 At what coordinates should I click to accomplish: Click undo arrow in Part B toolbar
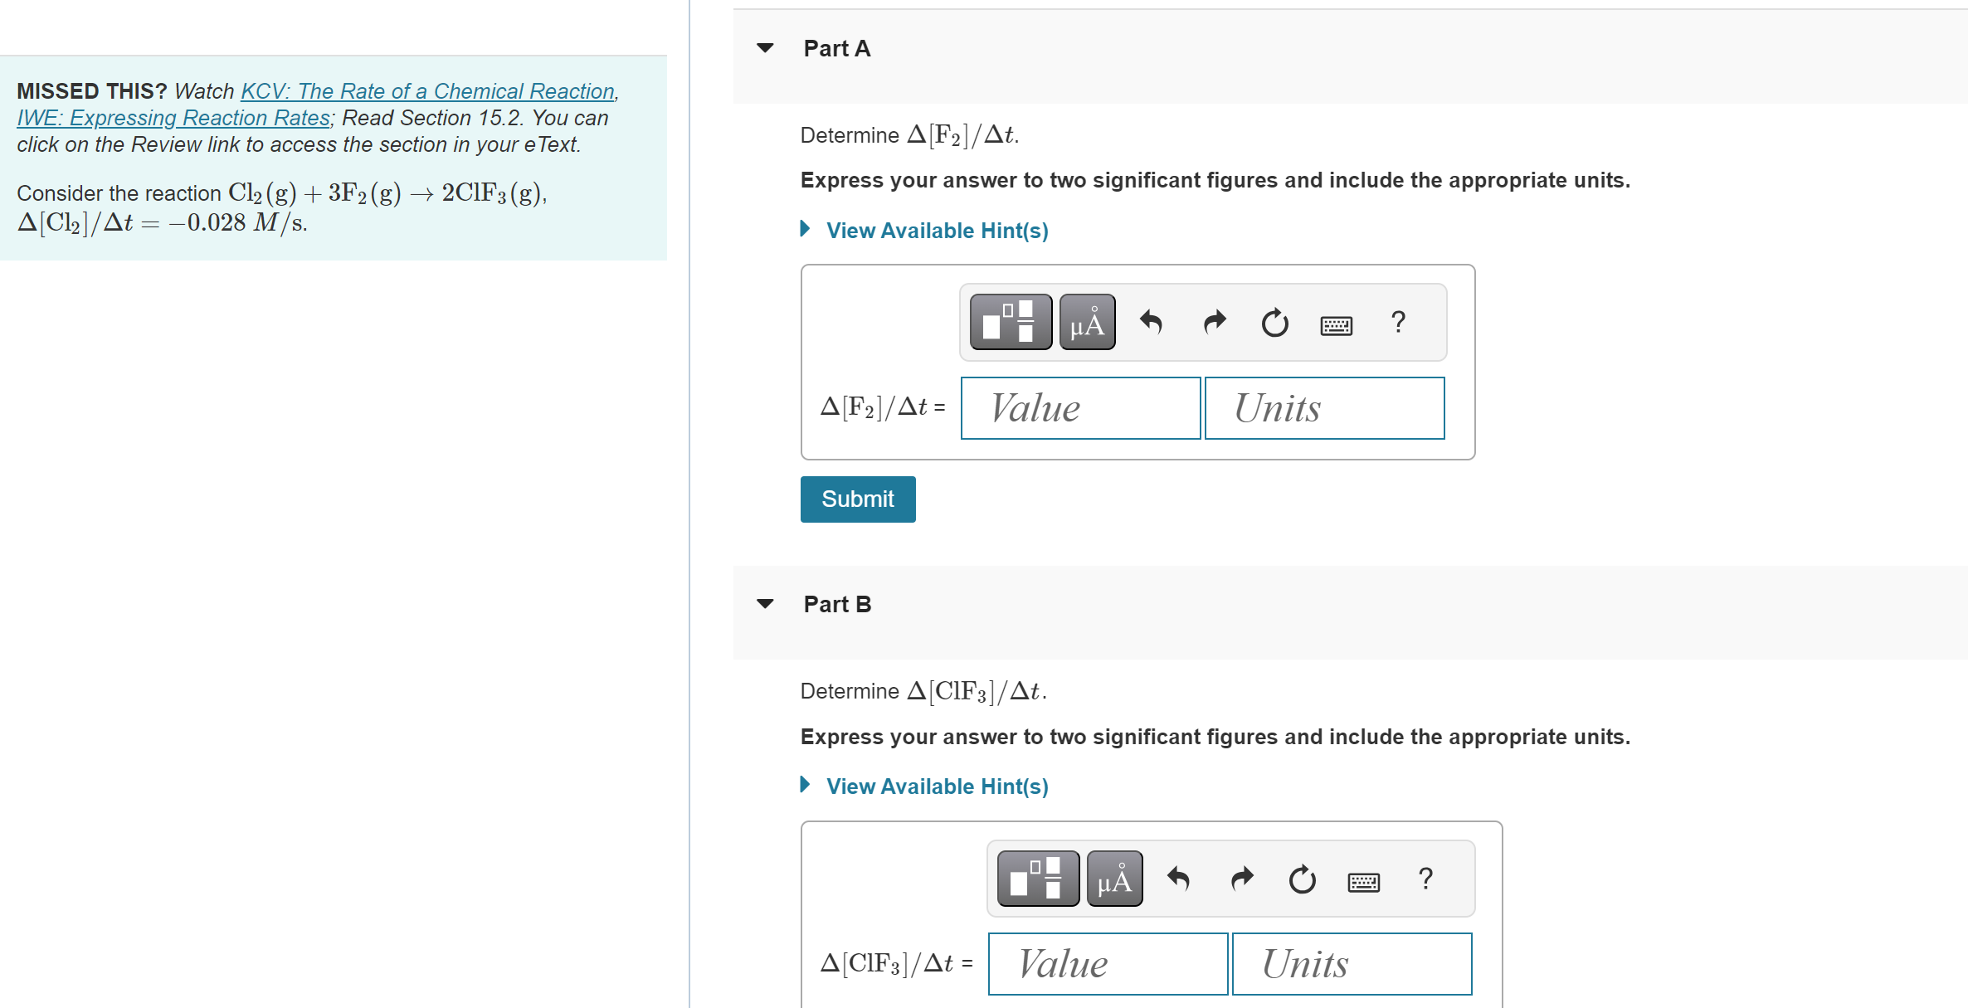1178,878
